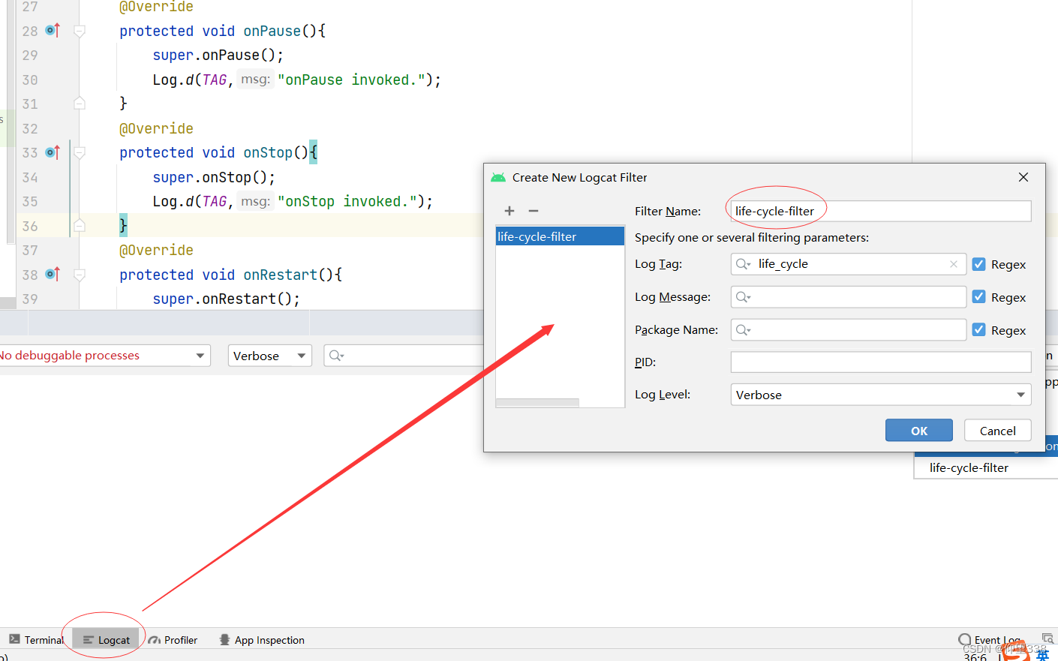The image size is (1058, 661).
Task: Click the override gutter icon for onRestart
Action: coord(53,274)
